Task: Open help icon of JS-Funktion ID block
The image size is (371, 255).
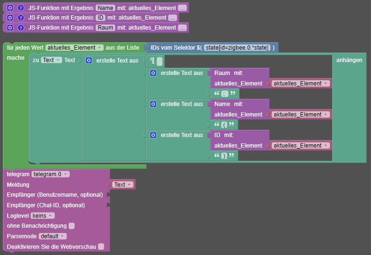Action: pos(21,18)
